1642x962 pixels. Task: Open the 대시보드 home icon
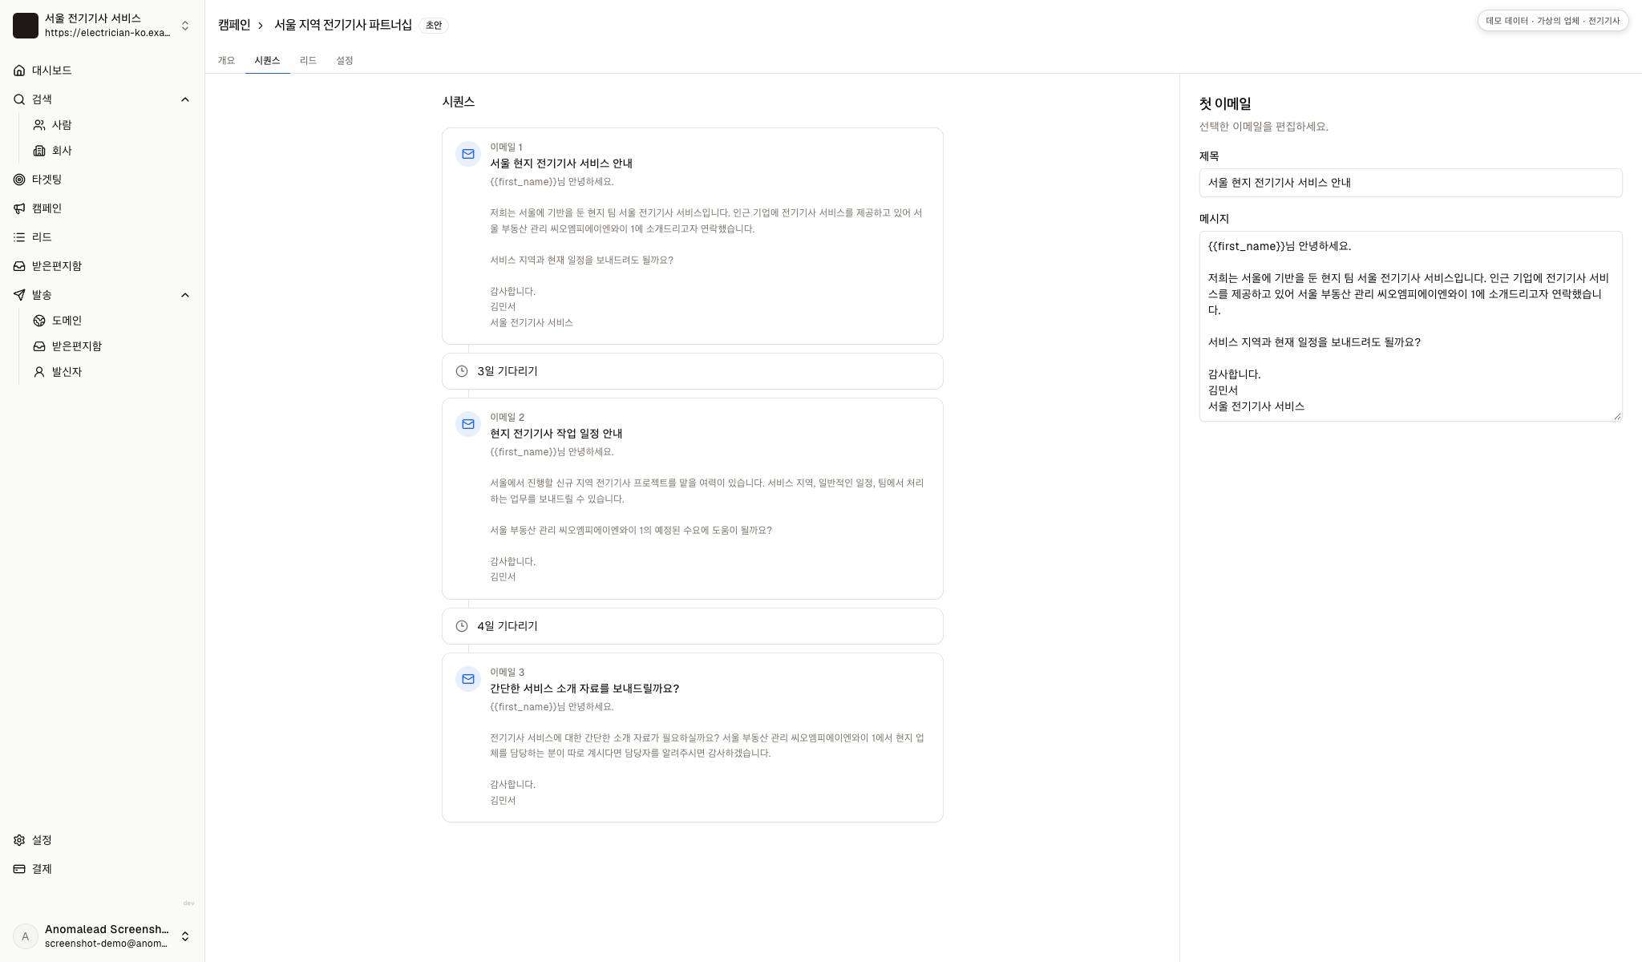coord(19,71)
